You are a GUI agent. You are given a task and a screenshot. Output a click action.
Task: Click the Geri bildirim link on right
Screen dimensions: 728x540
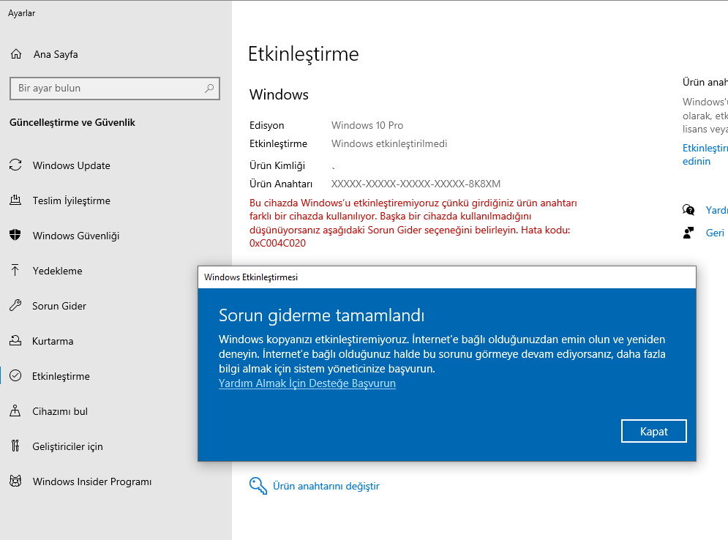(x=715, y=233)
